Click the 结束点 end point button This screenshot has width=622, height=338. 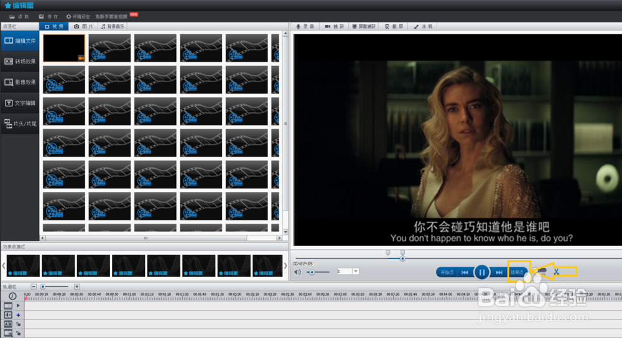pos(517,272)
